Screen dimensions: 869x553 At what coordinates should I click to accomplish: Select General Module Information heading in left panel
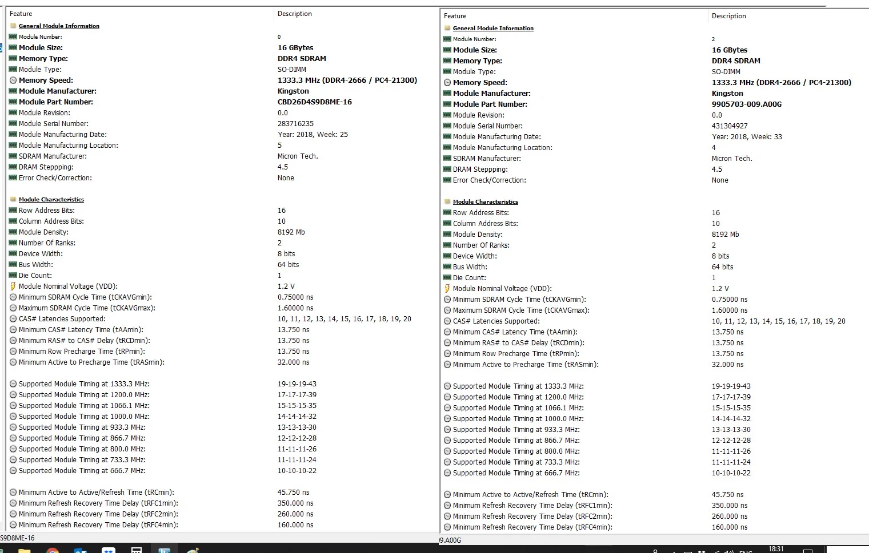click(59, 26)
